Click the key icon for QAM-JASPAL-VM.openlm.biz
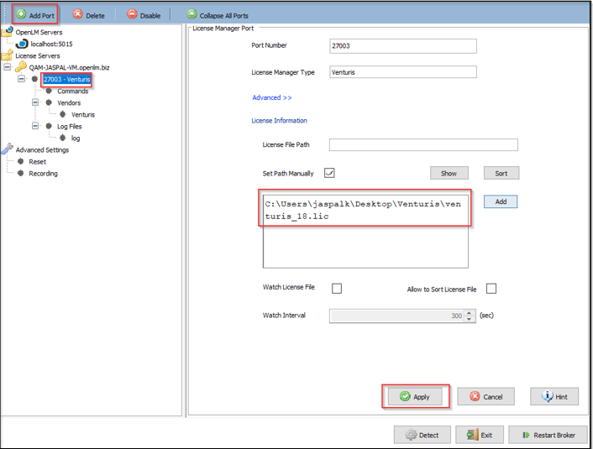Screen dimensions: 593x449 pyautogui.click(x=21, y=67)
